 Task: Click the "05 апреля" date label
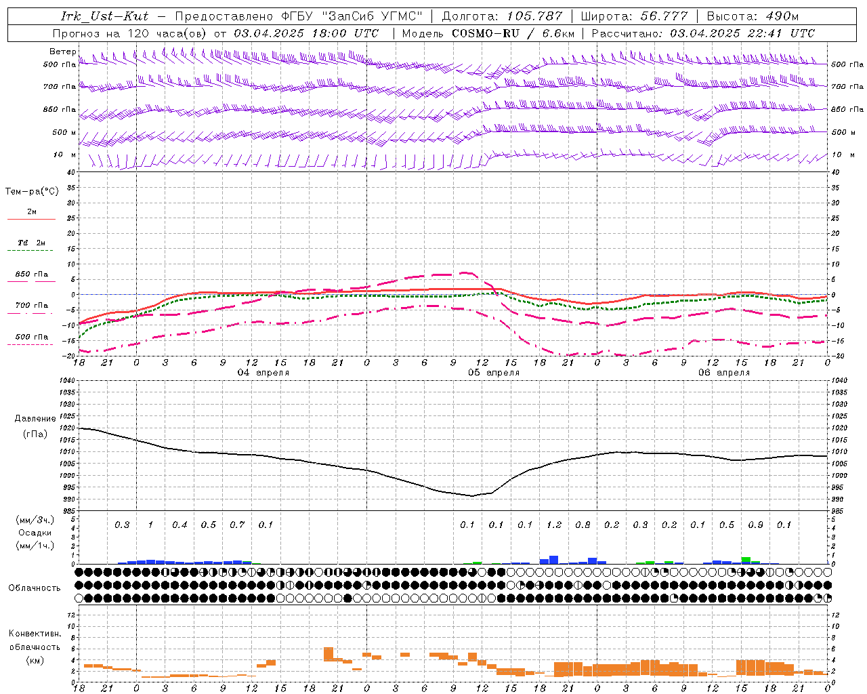[494, 373]
